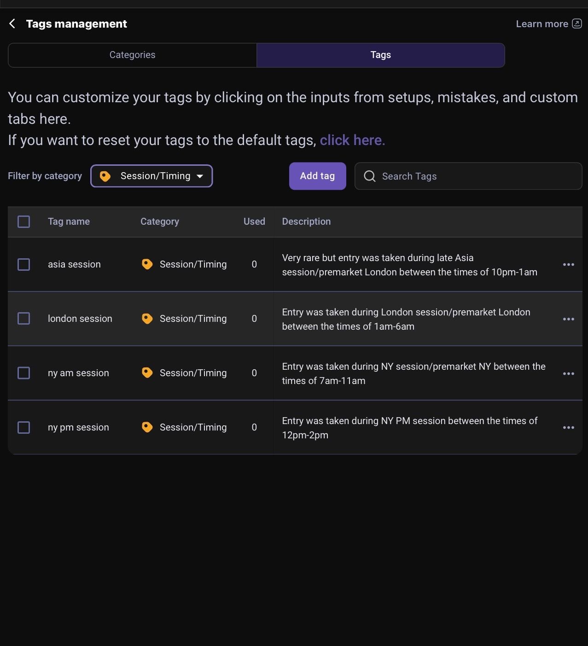Focus the Search Tags input field
Screen dimensions: 588x646
[x=468, y=176]
